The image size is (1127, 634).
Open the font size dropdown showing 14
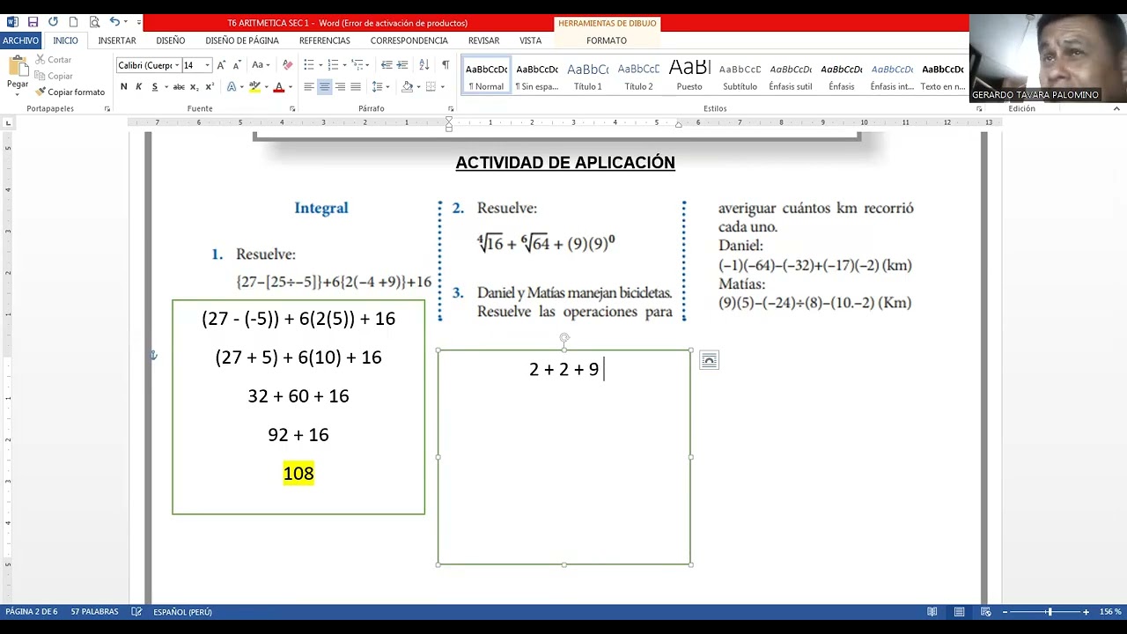(208, 65)
